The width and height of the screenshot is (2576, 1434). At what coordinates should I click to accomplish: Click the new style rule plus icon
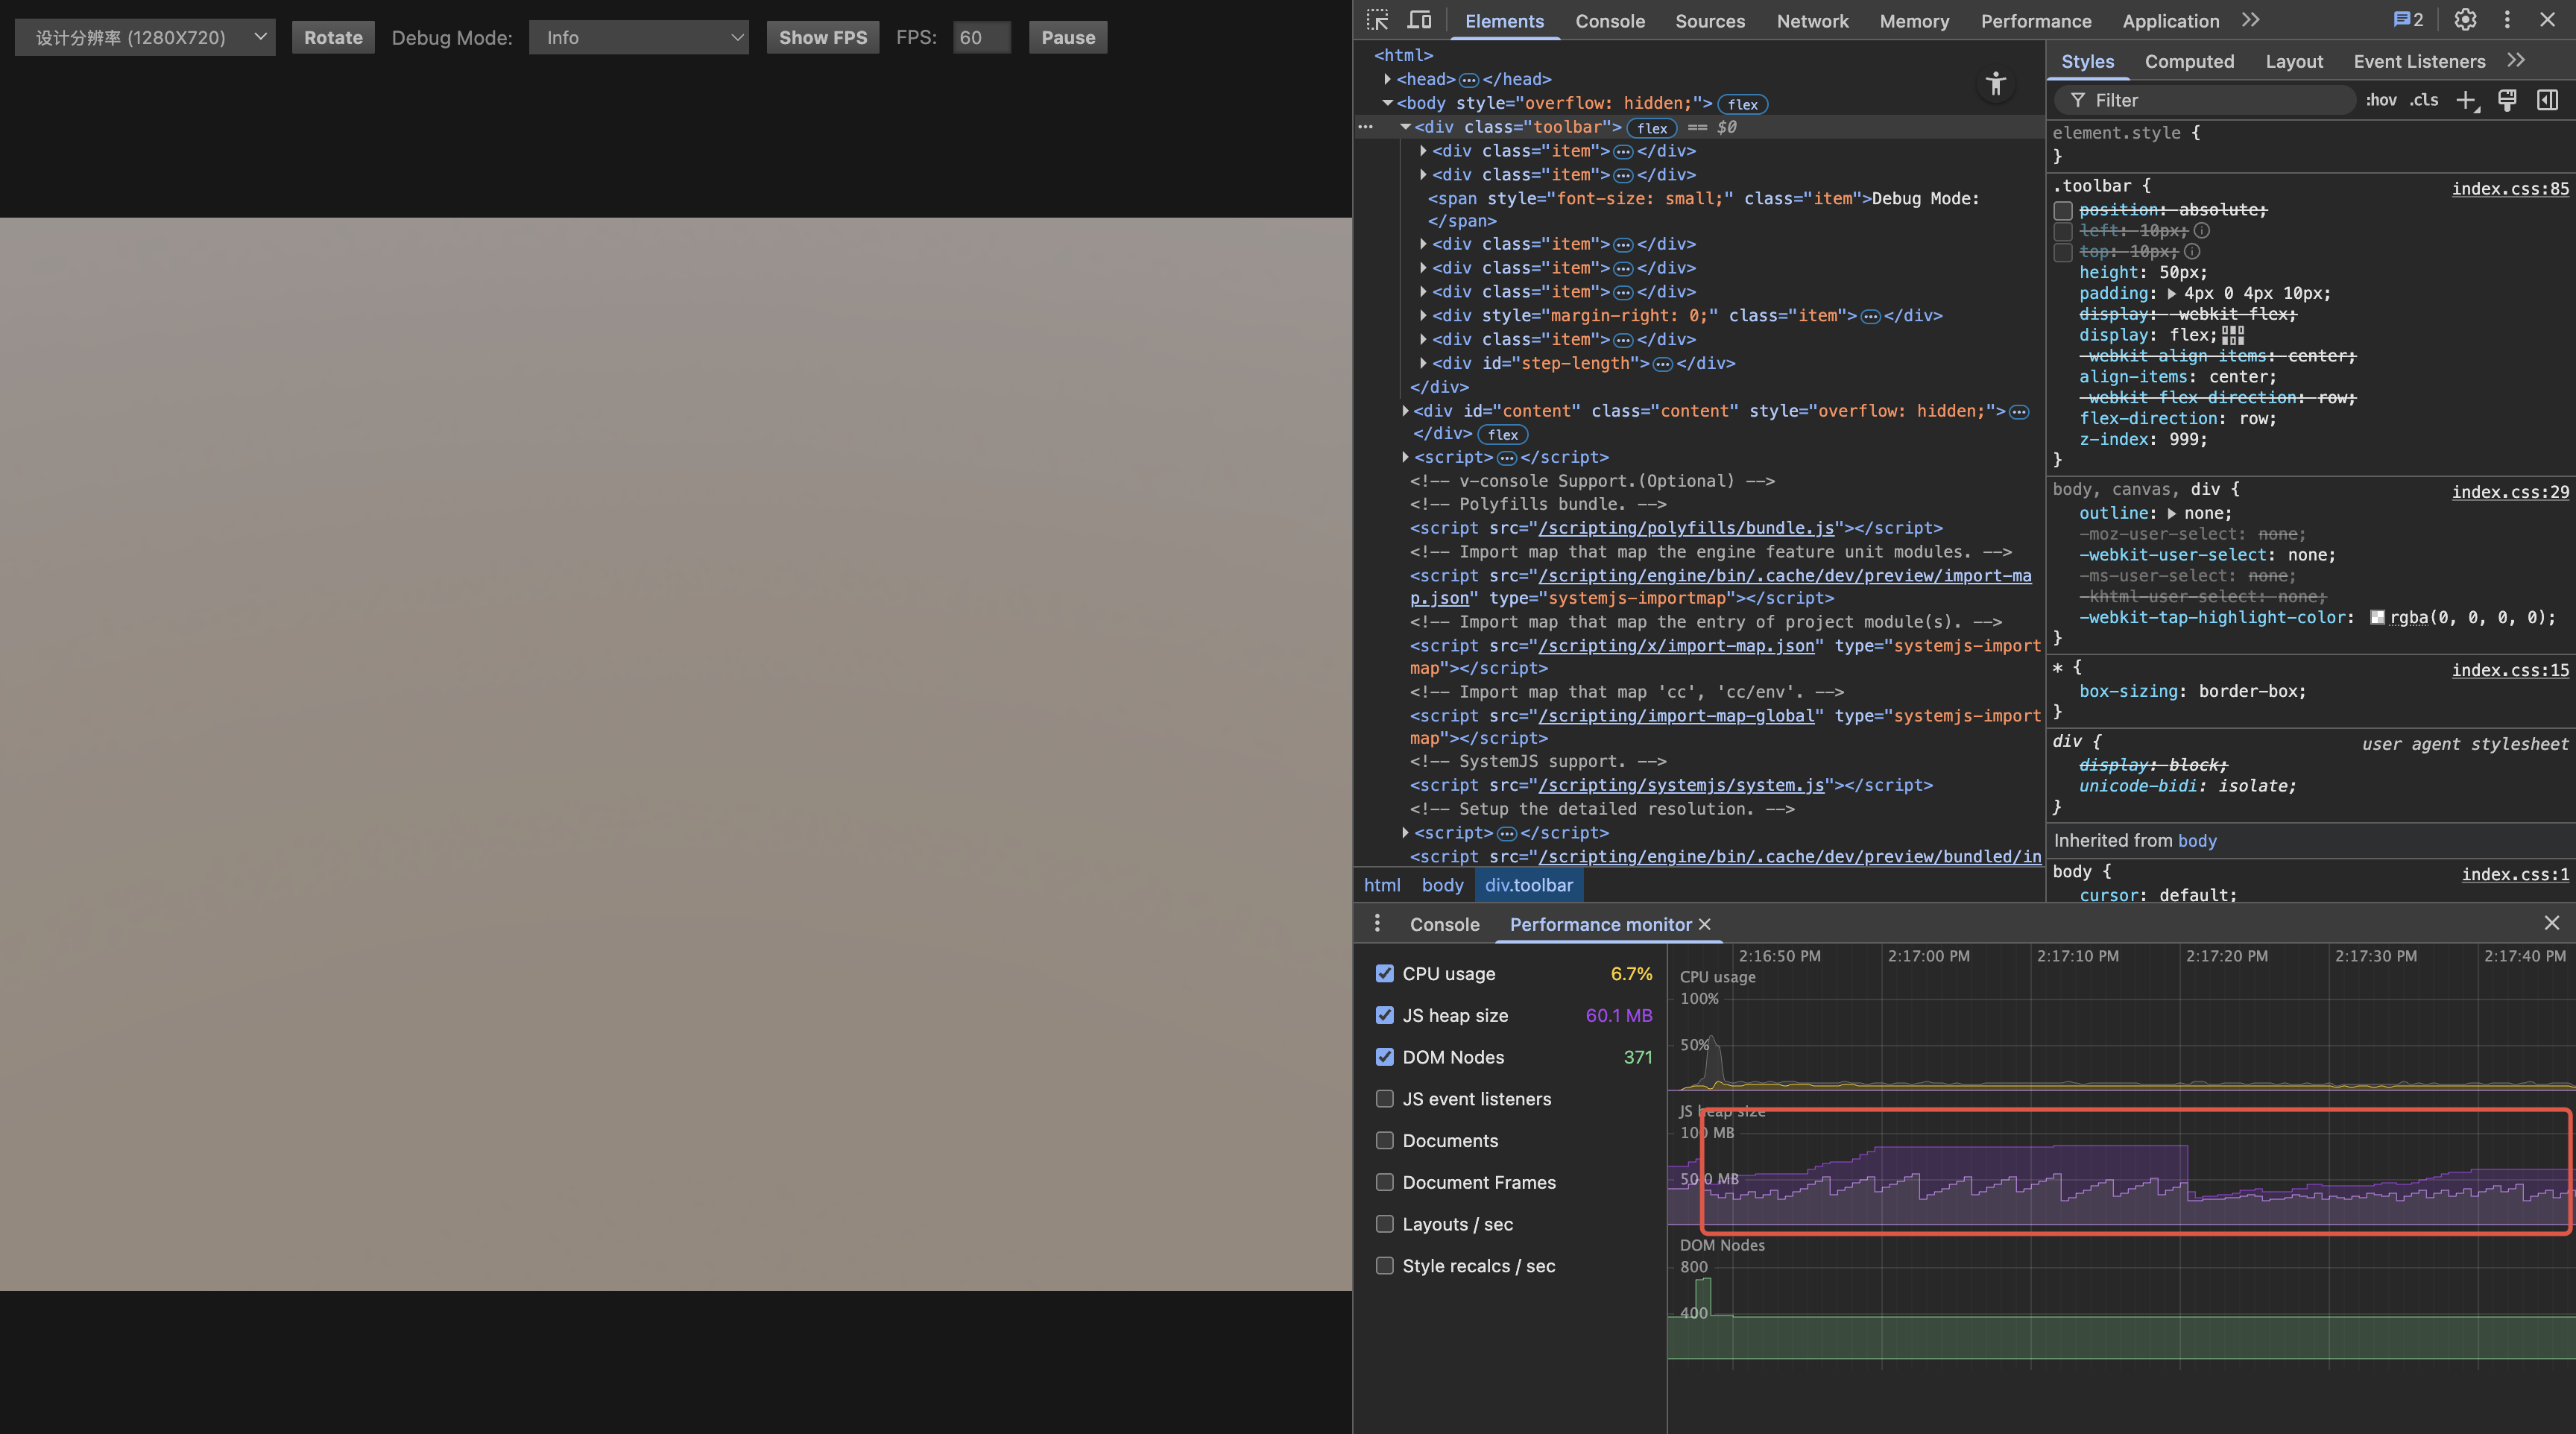click(x=2466, y=100)
